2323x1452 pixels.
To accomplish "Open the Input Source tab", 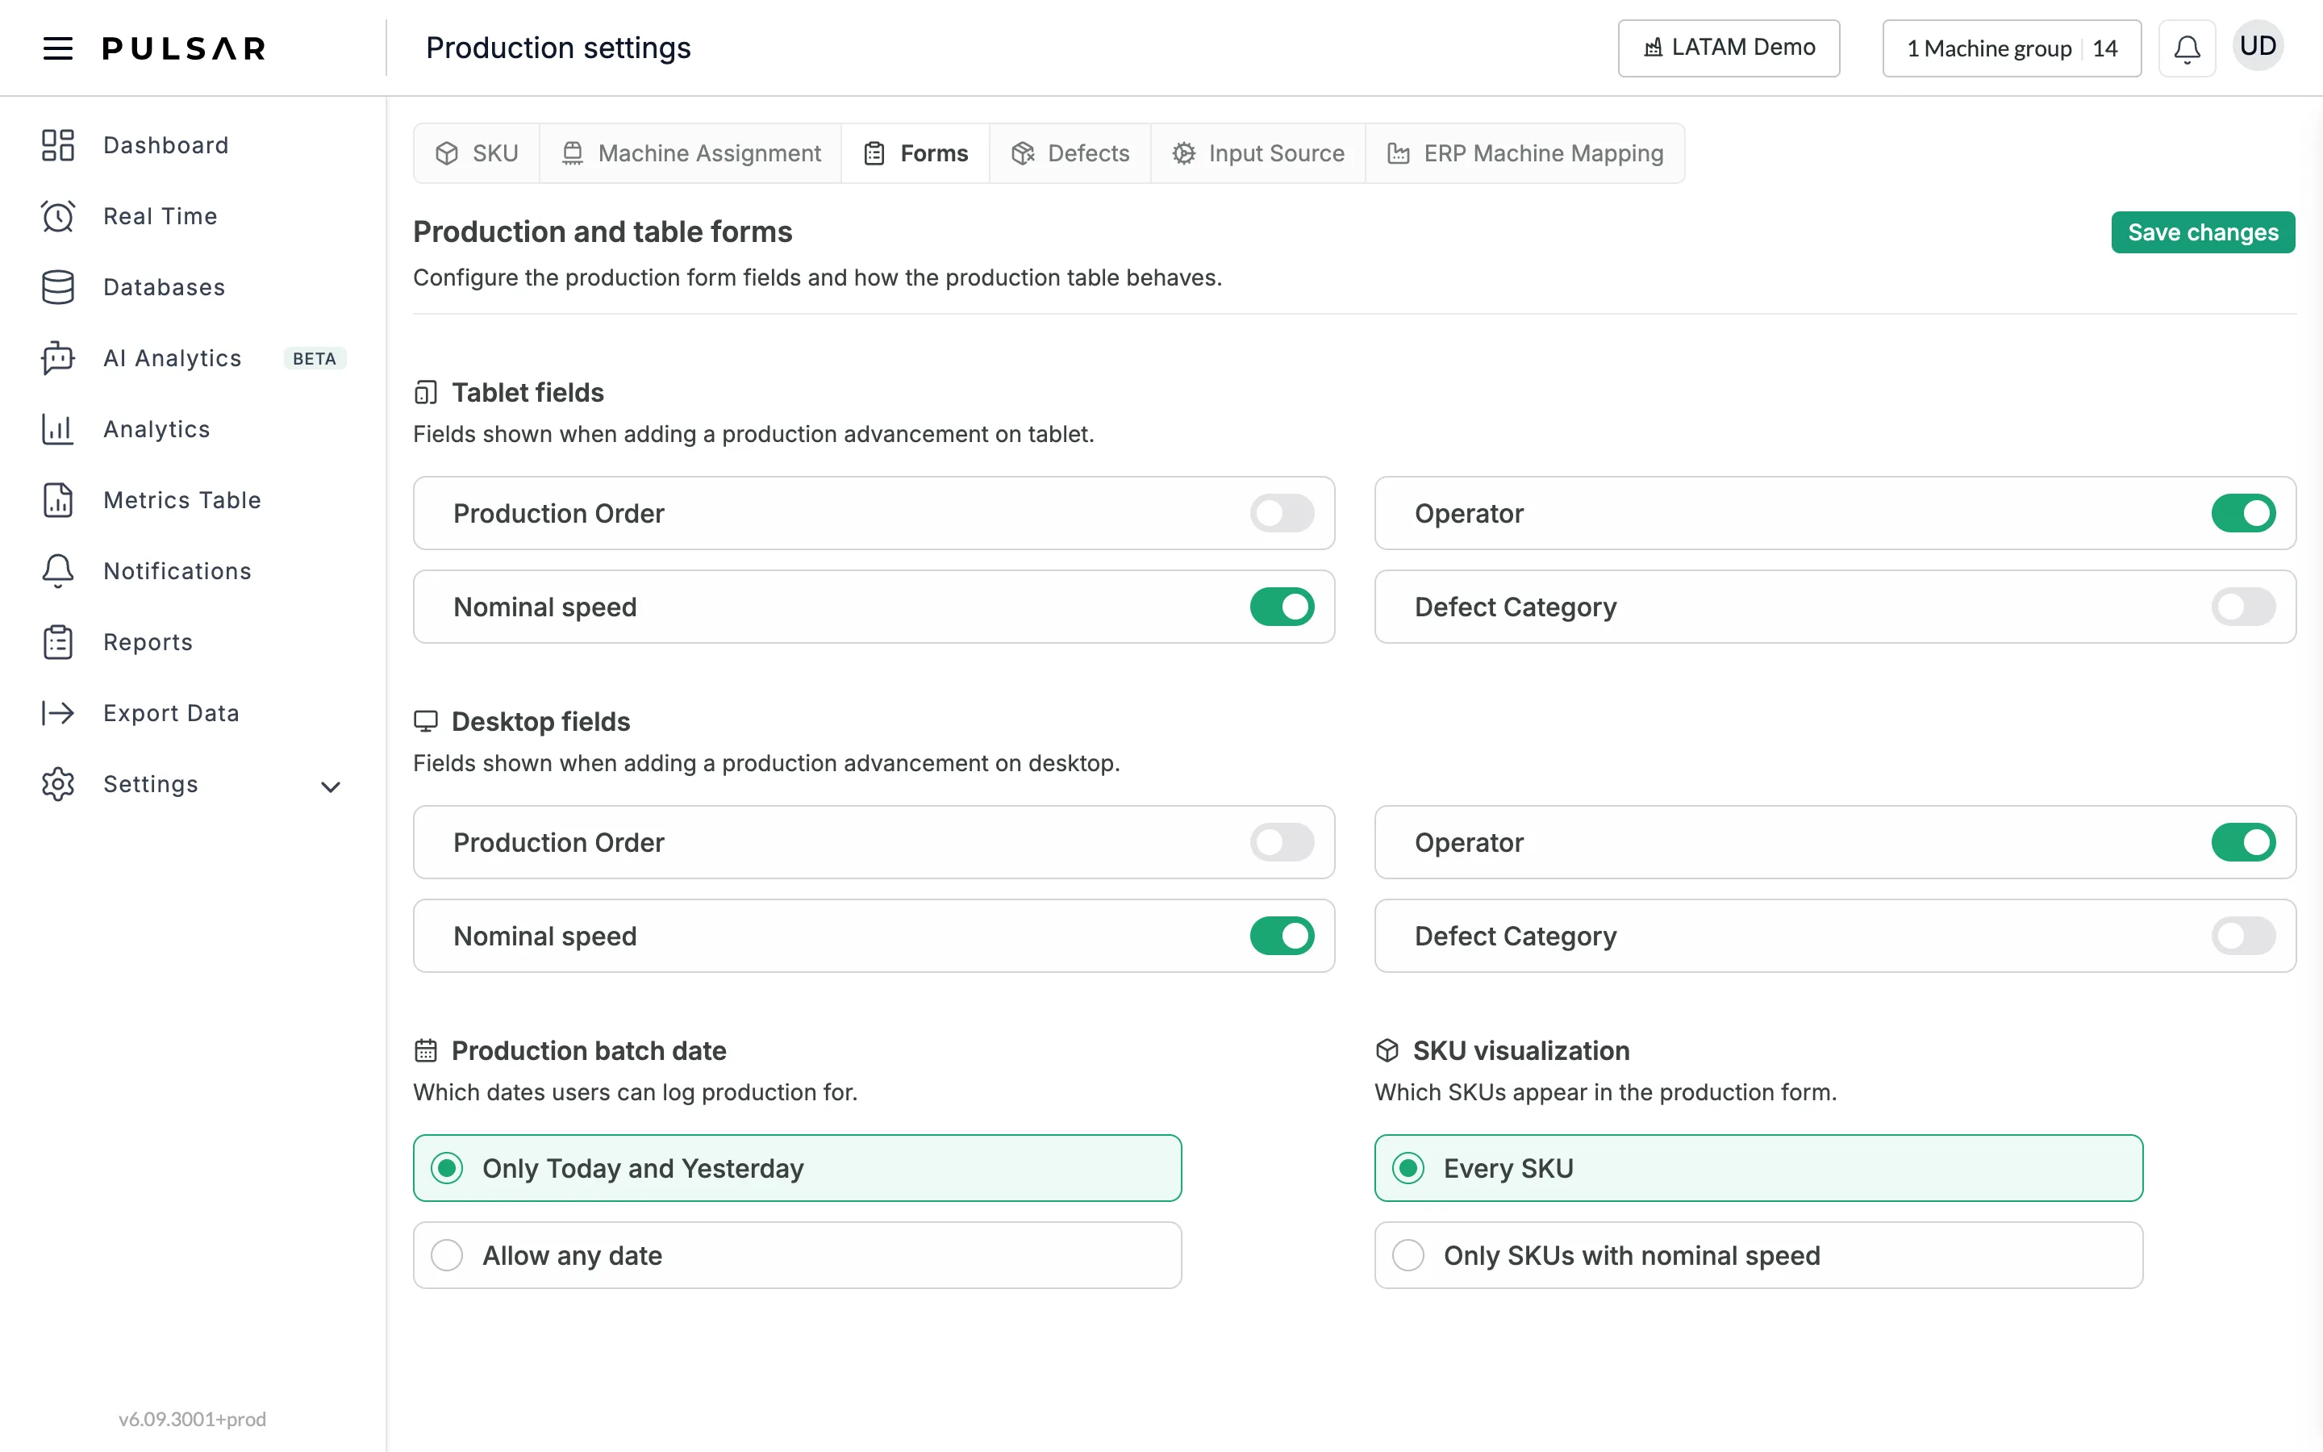I will tap(1257, 153).
